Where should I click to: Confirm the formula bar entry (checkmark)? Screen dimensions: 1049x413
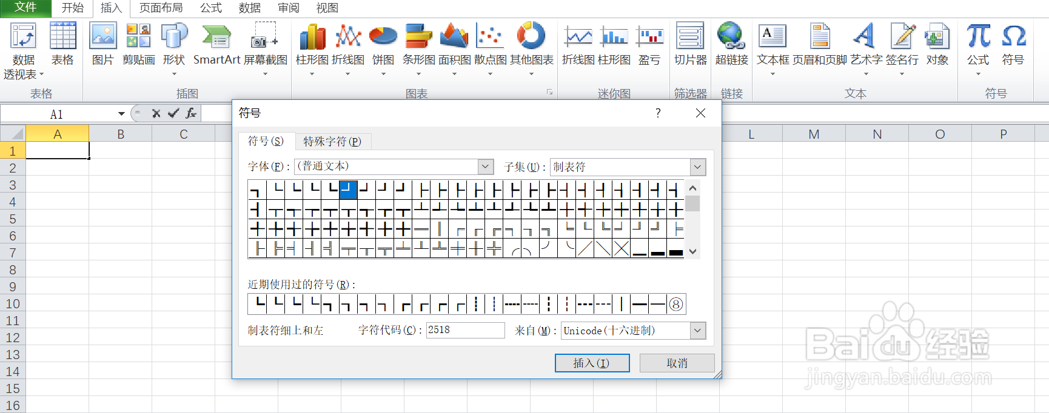click(173, 113)
